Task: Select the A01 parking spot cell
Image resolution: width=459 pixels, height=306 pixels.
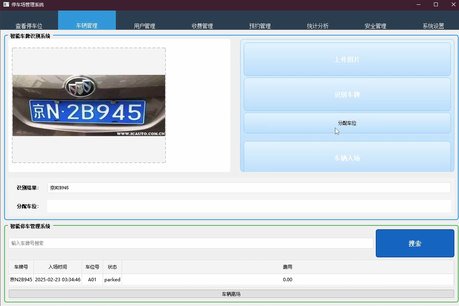Action: pyautogui.click(x=92, y=279)
